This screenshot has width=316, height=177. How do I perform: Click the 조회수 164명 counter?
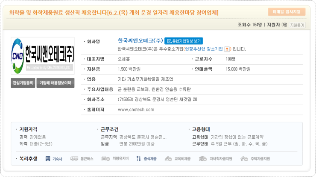[x=250, y=25]
